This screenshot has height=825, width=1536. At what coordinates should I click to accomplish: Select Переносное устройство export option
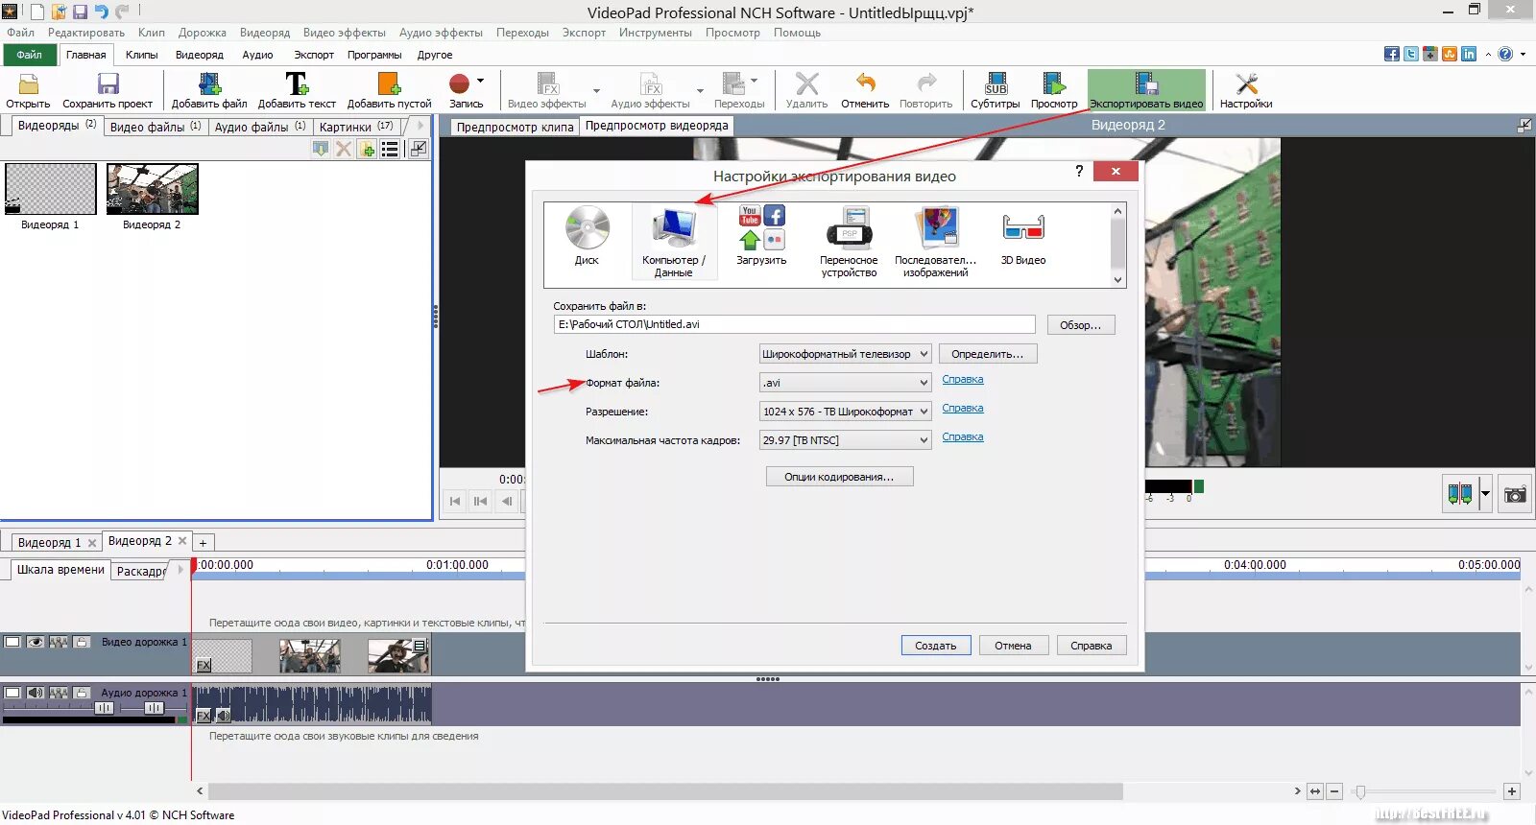point(849,242)
